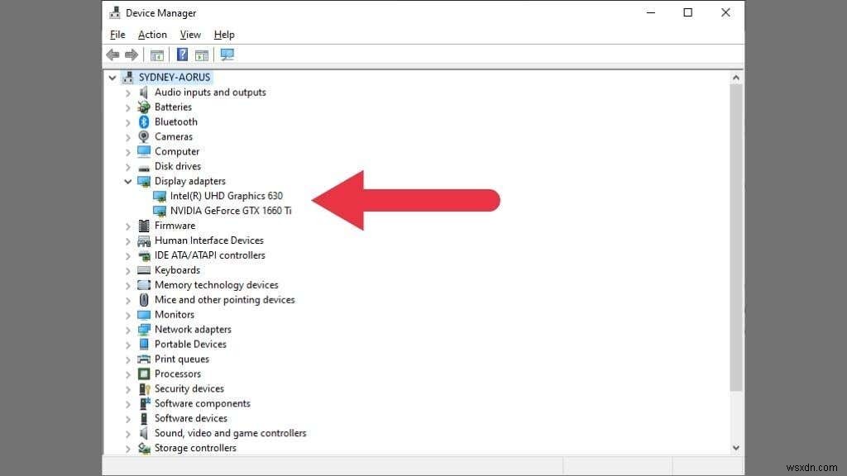Click the Print queues printer icon

pyautogui.click(x=144, y=359)
